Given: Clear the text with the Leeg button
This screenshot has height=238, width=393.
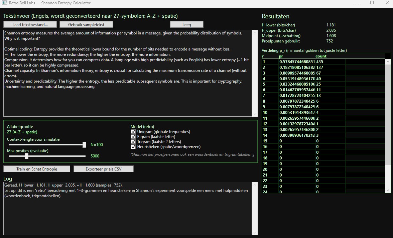Looking at the screenshot, I should click(x=186, y=24).
